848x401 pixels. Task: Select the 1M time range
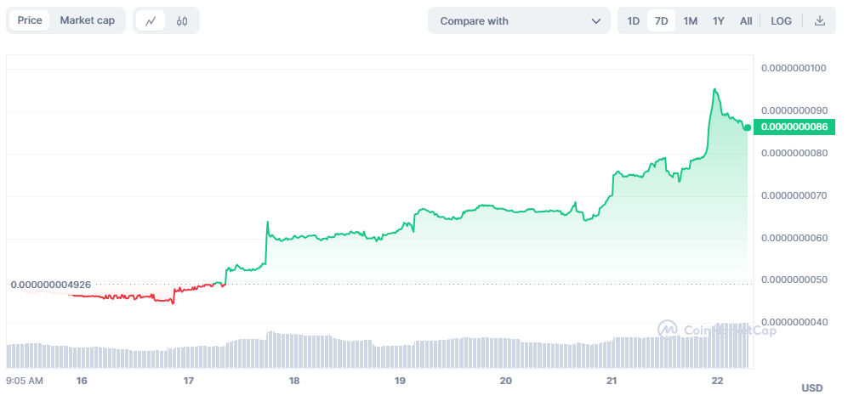[x=691, y=21]
